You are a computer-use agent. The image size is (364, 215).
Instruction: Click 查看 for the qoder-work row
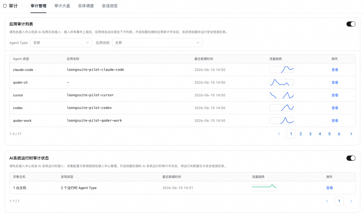[x=335, y=121]
